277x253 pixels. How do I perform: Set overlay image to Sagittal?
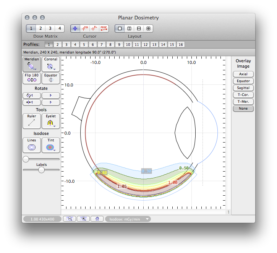[x=243, y=88]
